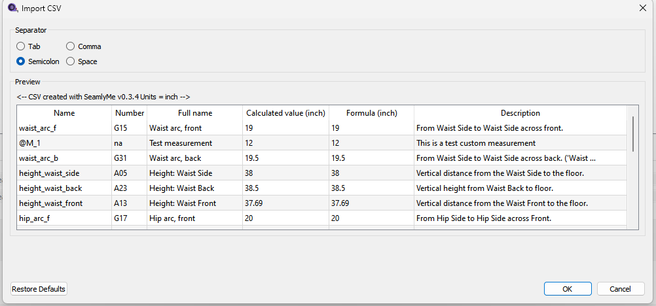The image size is (656, 306).
Task: Select the @M_1 custom measurement cell
Action: [64, 143]
